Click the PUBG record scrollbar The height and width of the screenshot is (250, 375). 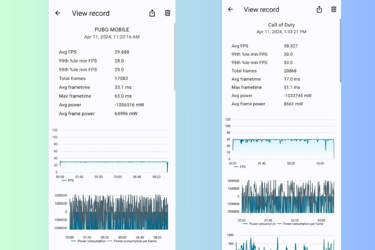(x=175, y=56)
